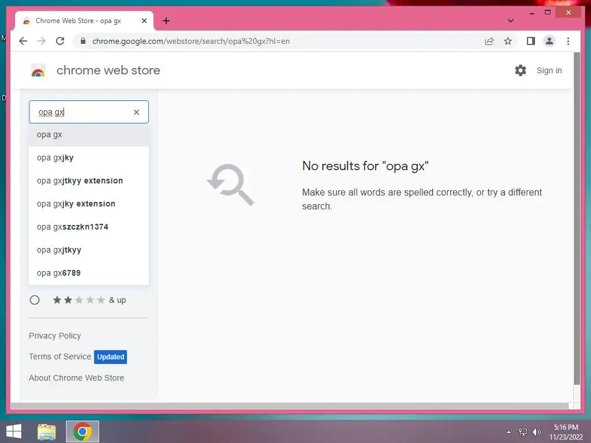Click the vertical page scrollbar
The height and width of the screenshot is (443, 591).
pyautogui.click(x=577, y=219)
